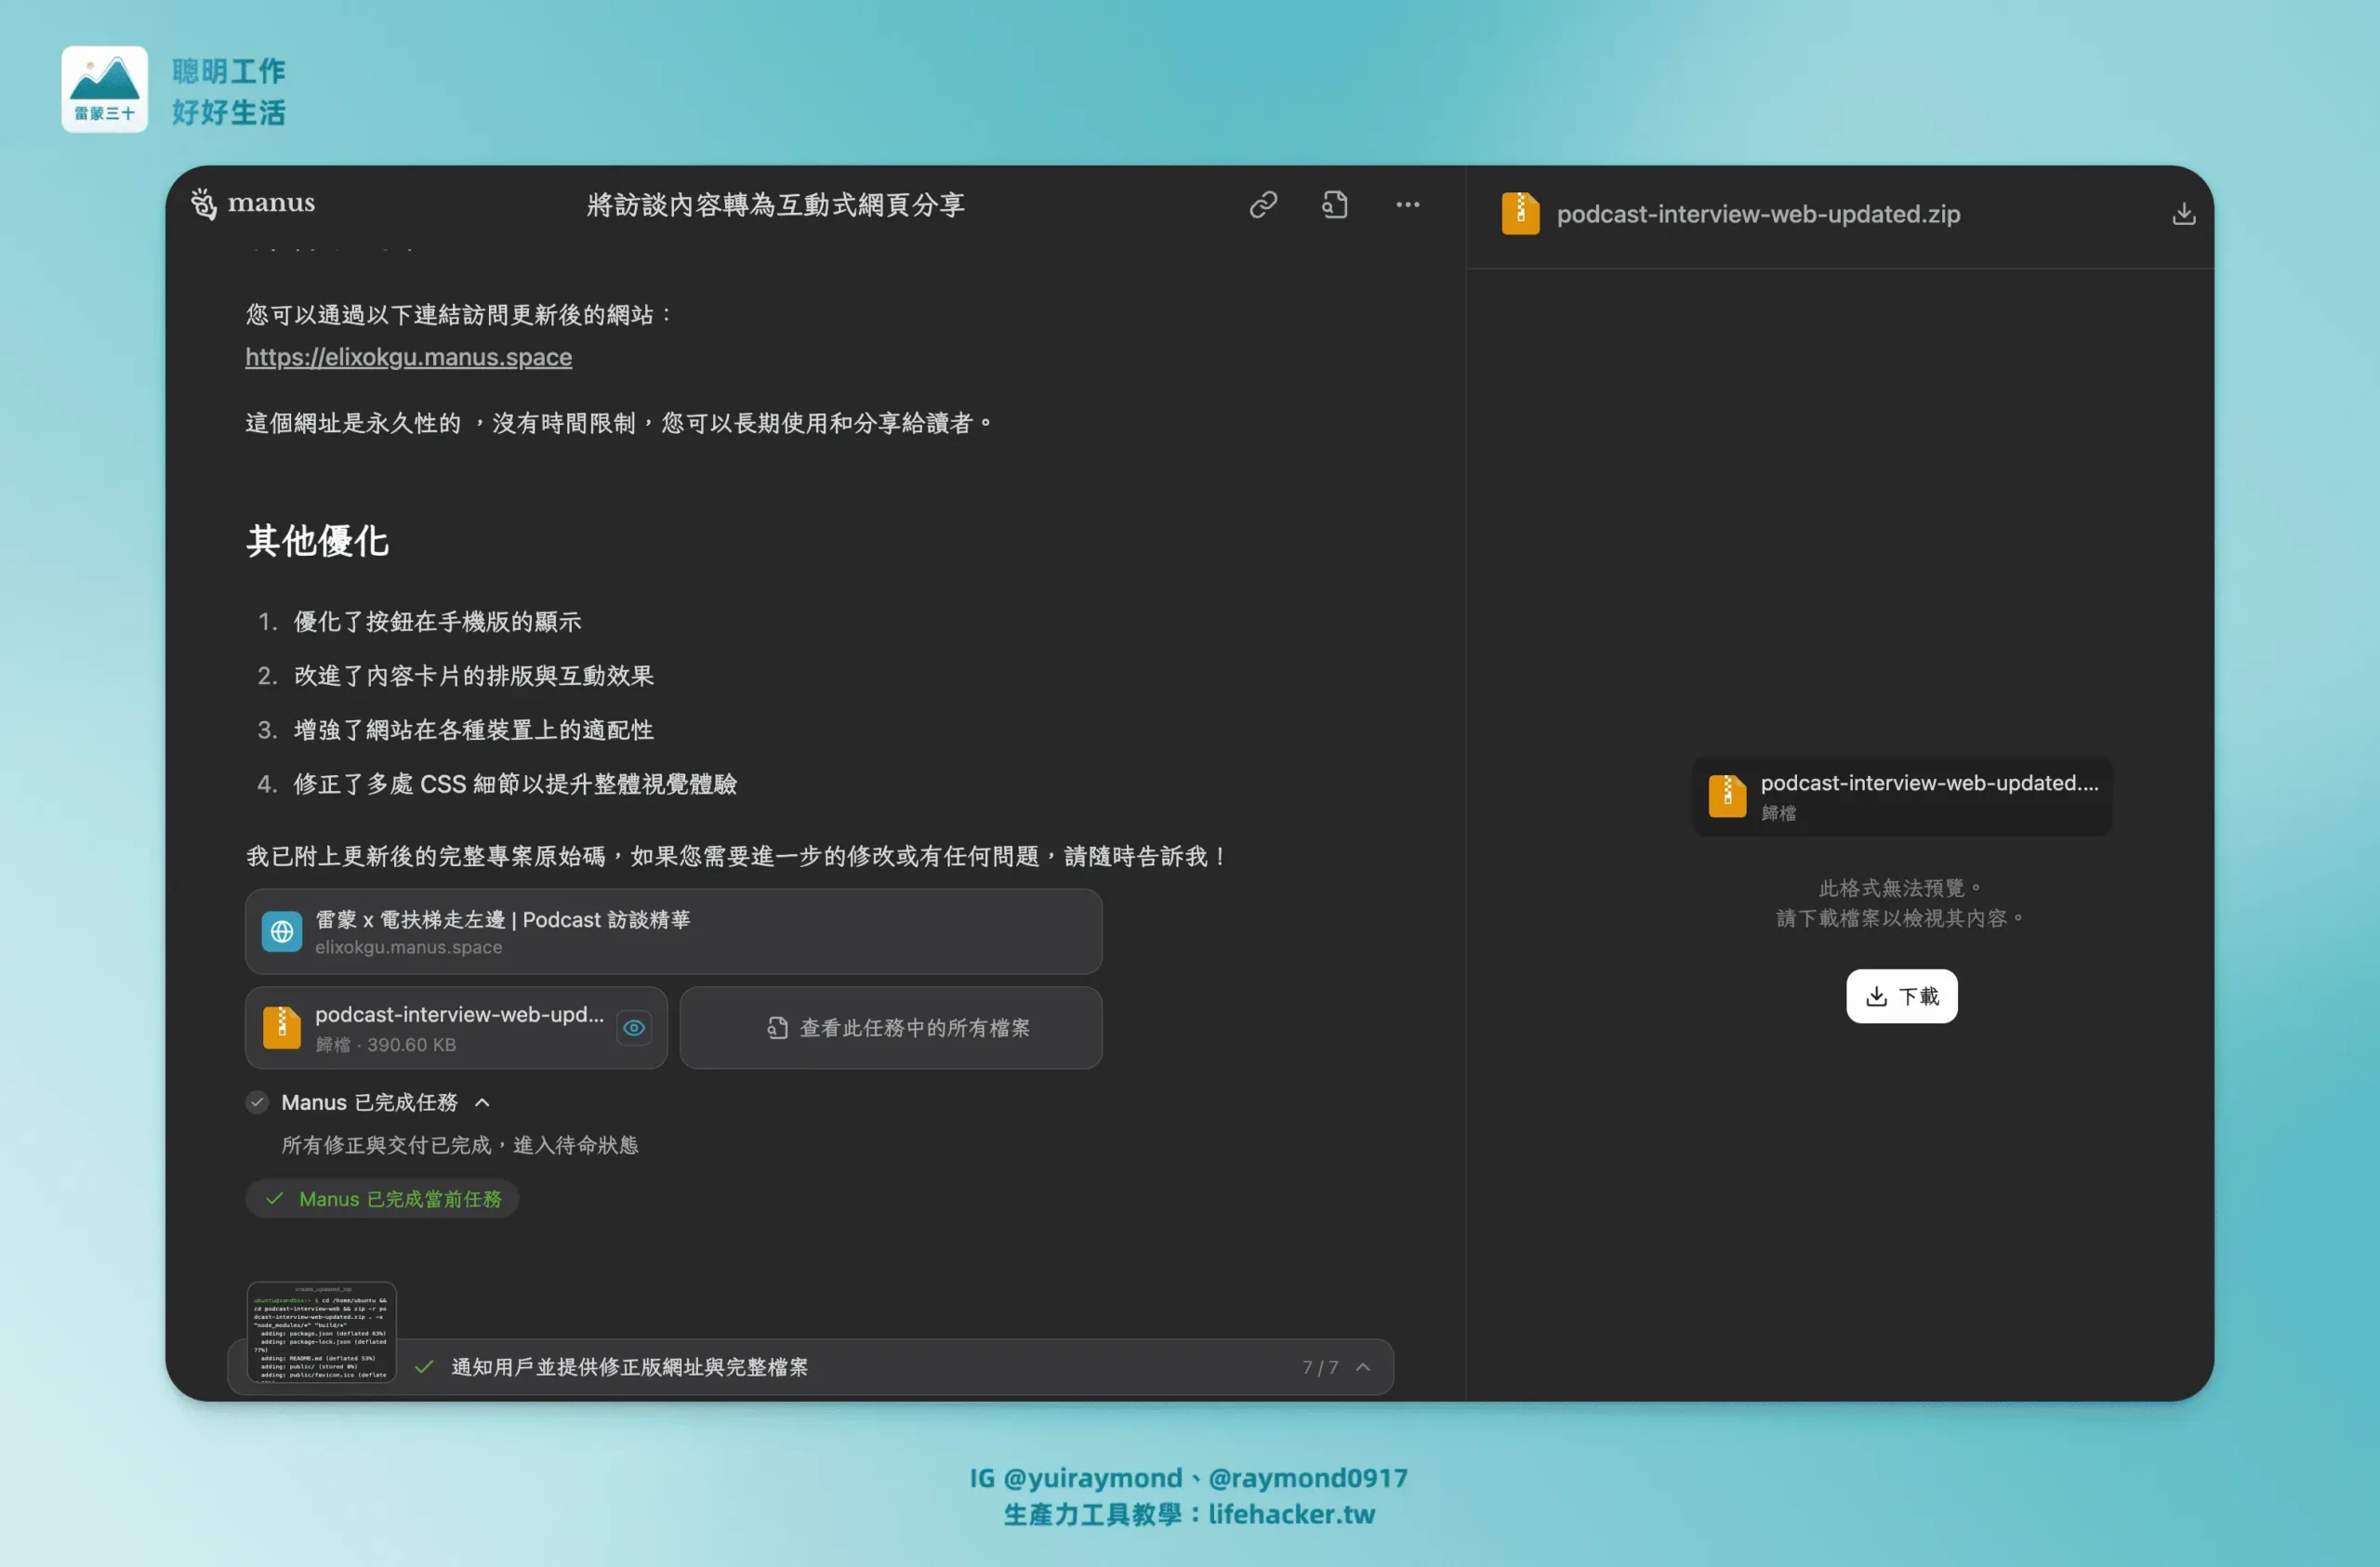
Task: Click globe icon on website card
Action: (x=282, y=932)
